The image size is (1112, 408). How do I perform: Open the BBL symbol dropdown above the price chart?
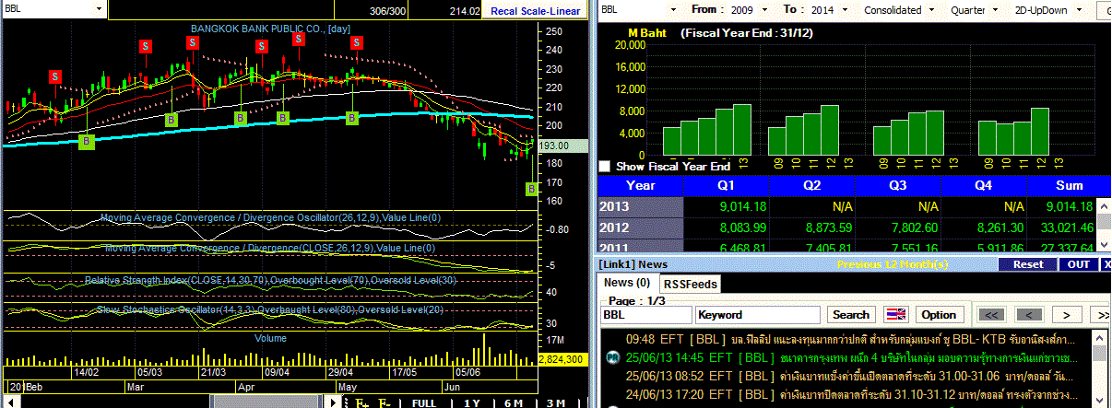(x=100, y=10)
